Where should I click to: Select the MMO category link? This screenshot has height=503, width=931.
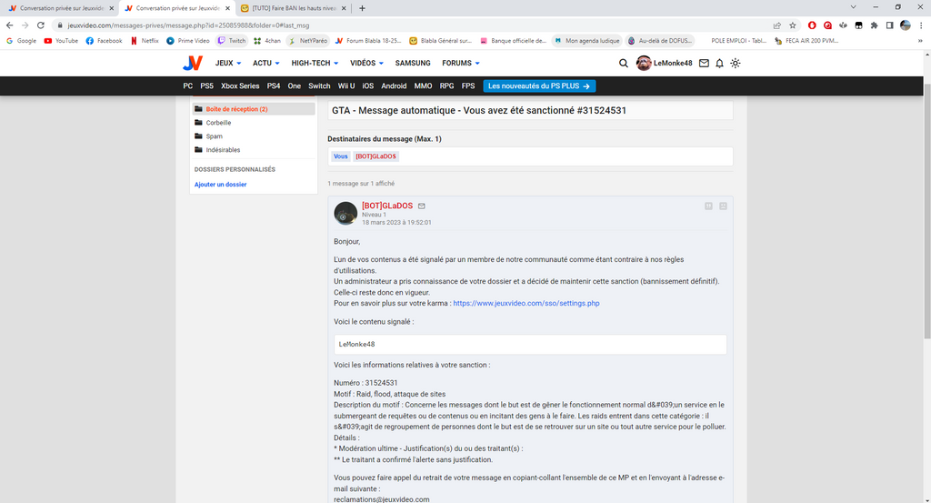tap(423, 86)
